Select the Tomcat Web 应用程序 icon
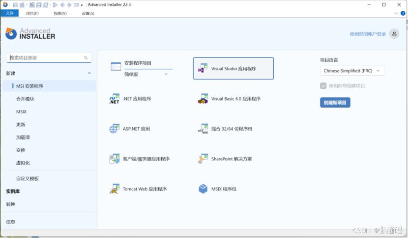 point(114,189)
